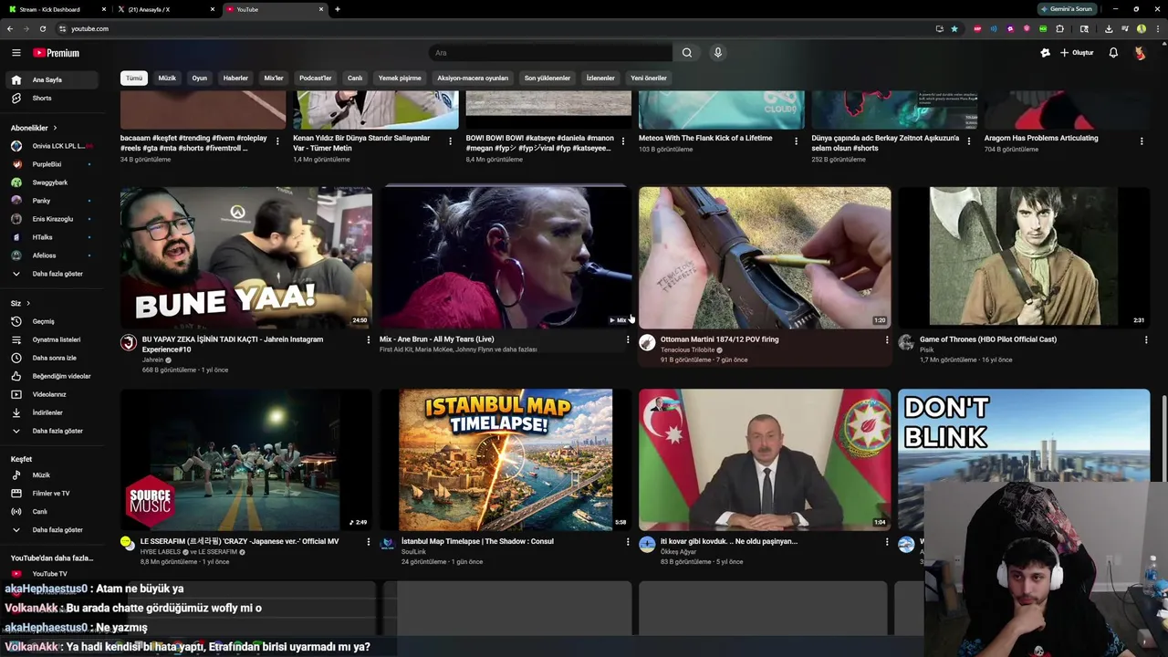Select the Oyun filter chip
This screenshot has width=1168, height=657.
pos(199,78)
